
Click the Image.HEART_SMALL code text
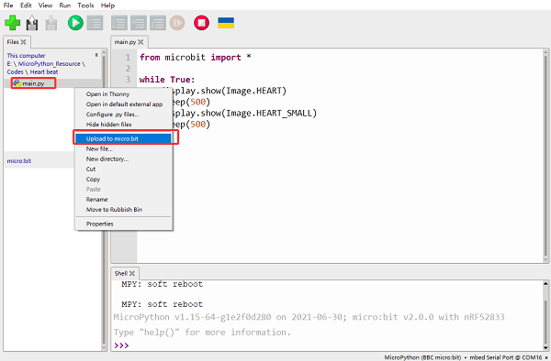tap(268, 113)
